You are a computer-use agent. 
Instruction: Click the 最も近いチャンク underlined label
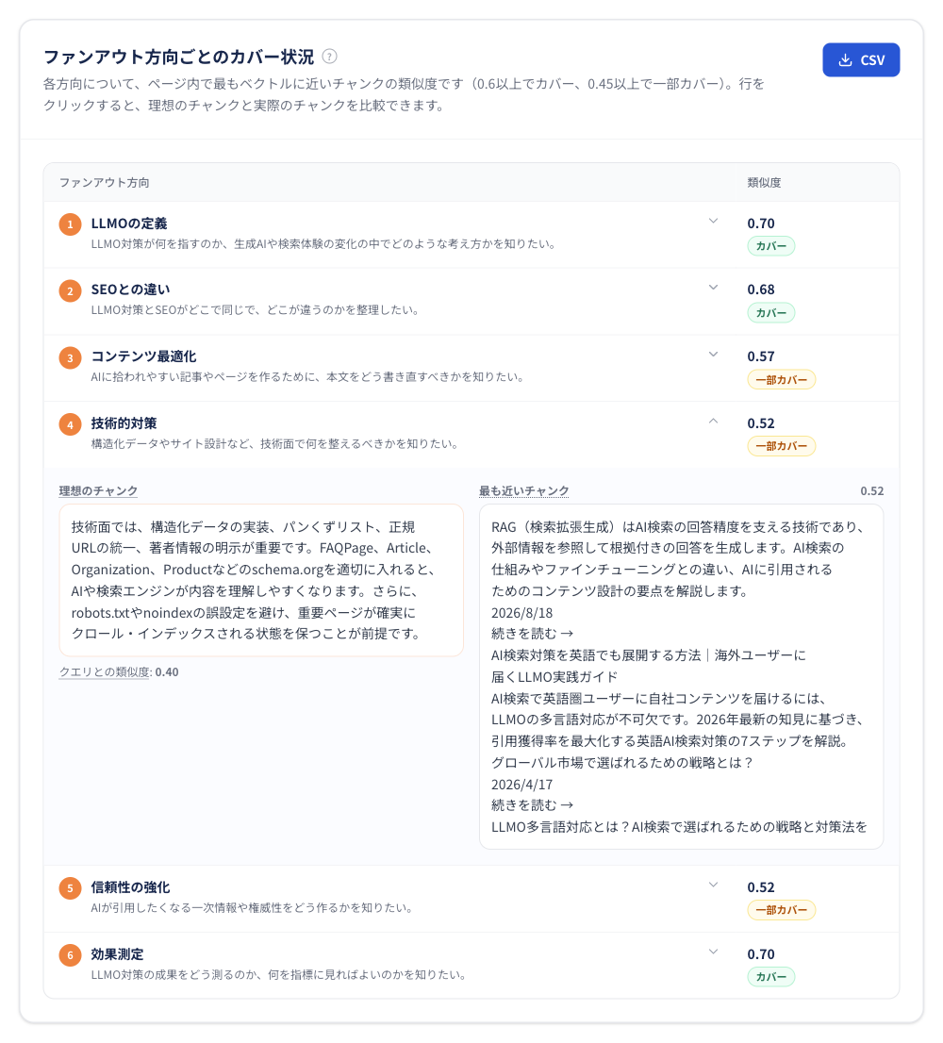click(x=524, y=491)
